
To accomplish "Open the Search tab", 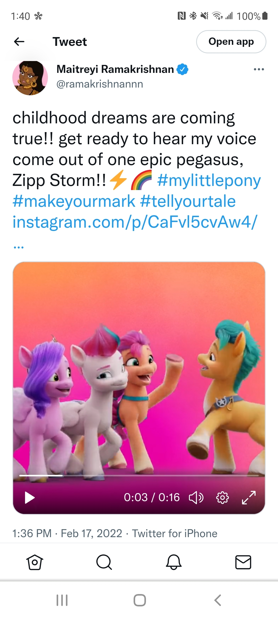I will click(104, 562).
